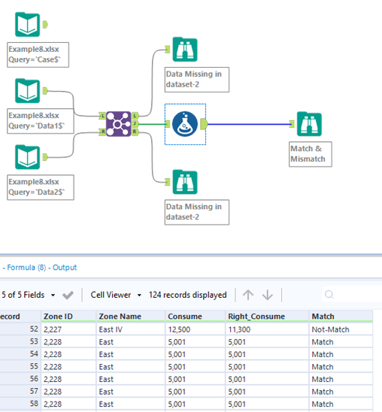Open the 5 of 5 Fields dropdown
The height and width of the screenshot is (412, 382).
click(x=29, y=295)
